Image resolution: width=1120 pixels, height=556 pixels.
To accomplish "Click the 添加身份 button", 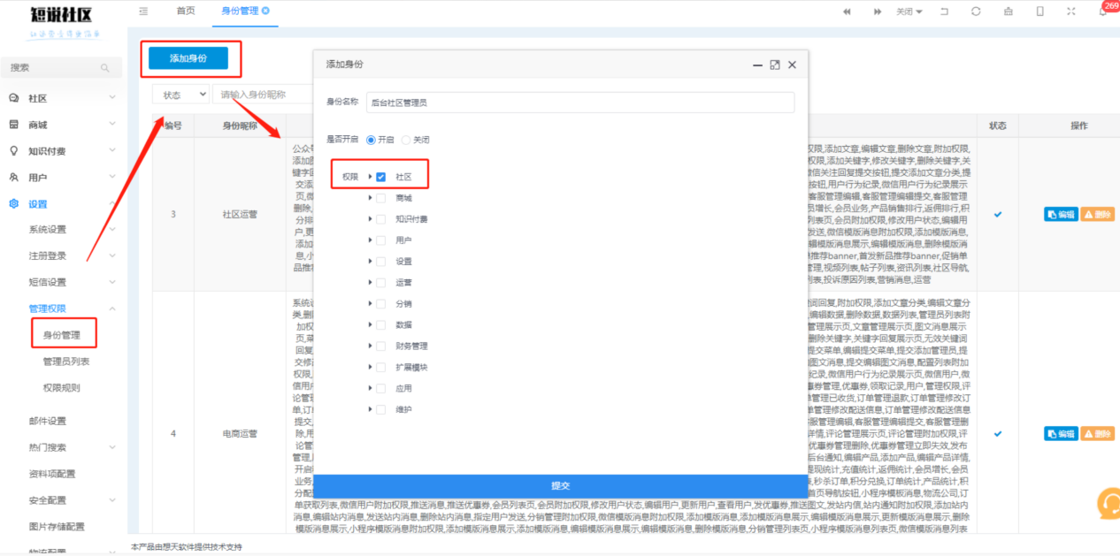I will coord(188,58).
